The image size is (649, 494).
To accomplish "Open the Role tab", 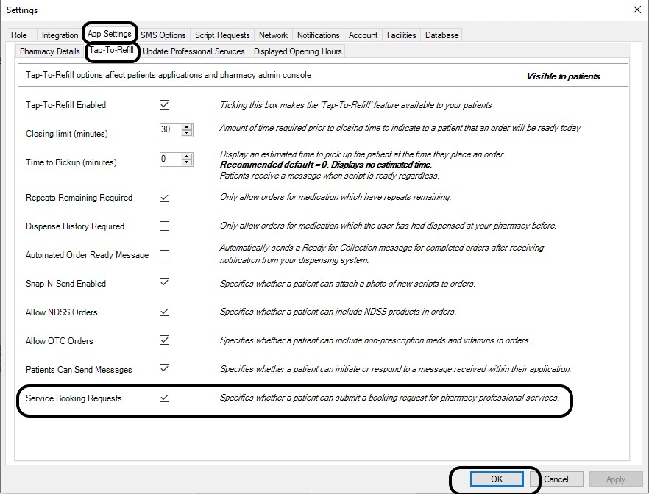I will (19, 35).
